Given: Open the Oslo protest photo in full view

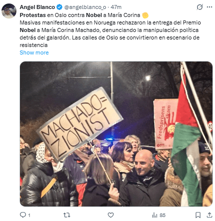Looking at the screenshot, I should coord(116,134).
